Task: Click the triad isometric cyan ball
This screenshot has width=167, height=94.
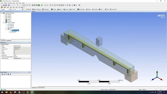Action: click(x=157, y=77)
